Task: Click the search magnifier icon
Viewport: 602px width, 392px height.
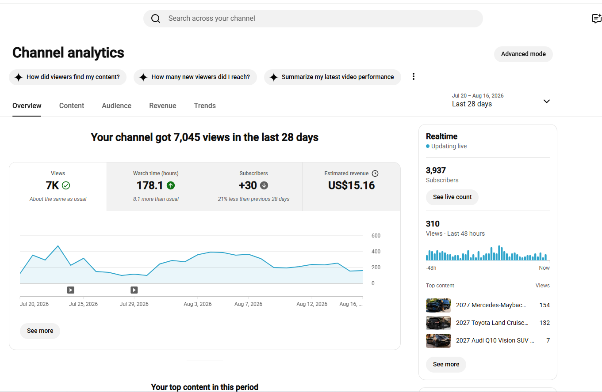Action: click(x=156, y=19)
